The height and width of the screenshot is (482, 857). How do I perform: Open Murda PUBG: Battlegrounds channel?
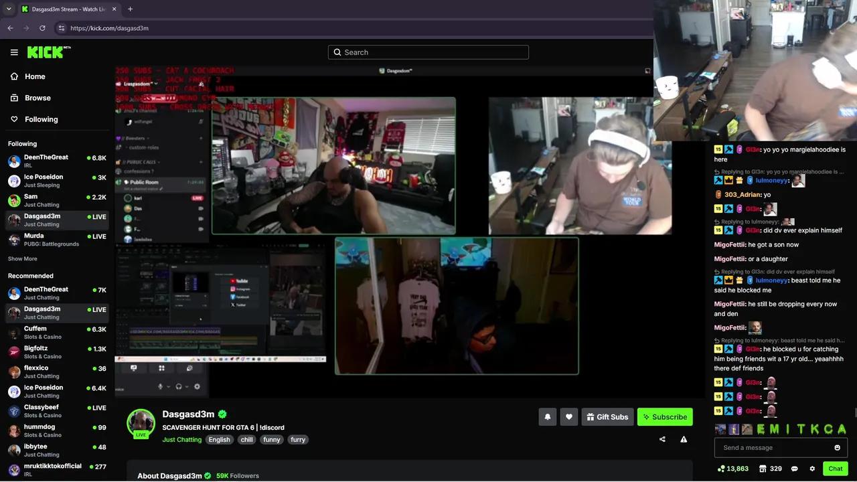[x=58, y=240]
